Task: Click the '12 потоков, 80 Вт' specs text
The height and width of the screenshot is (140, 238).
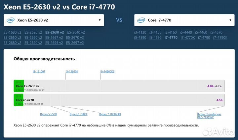Action: coord(35,90)
